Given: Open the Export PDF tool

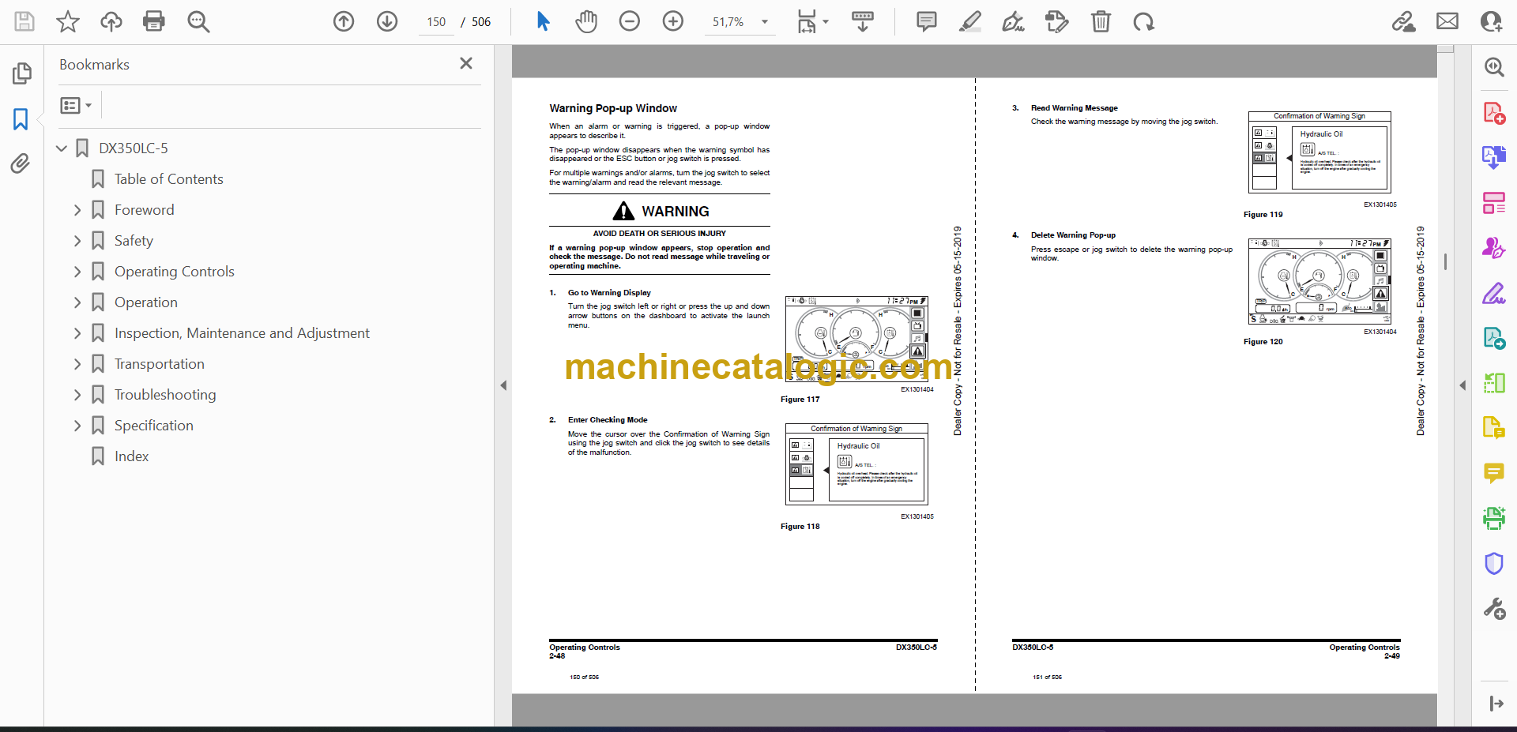Looking at the screenshot, I should 1493,158.
